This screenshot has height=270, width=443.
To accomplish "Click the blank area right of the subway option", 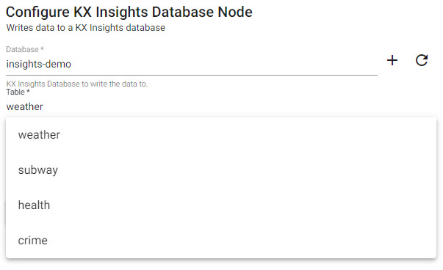I will pos(247,170).
